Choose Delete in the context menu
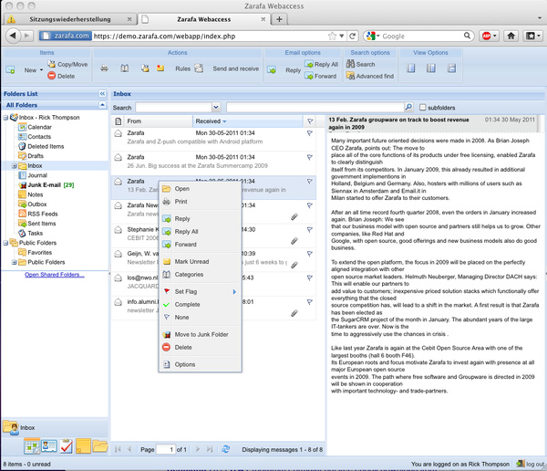Image resolution: width=547 pixels, height=471 pixels. coord(200,348)
